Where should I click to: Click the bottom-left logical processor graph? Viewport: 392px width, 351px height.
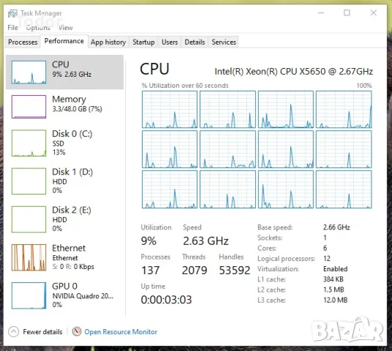click(170, 189)
